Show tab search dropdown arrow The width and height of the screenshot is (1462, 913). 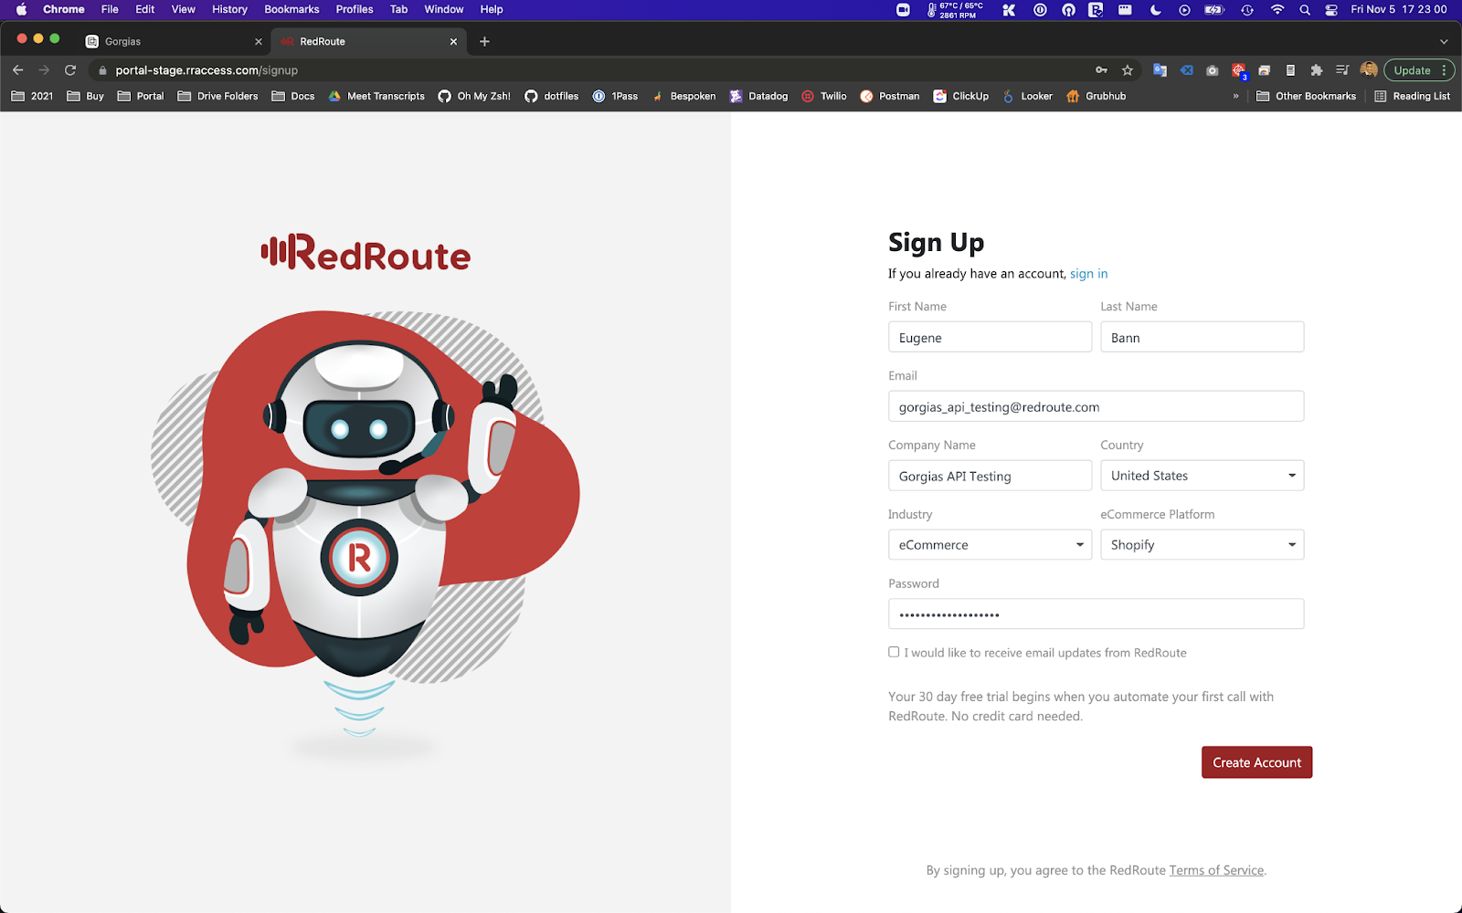click(1444, 41)
